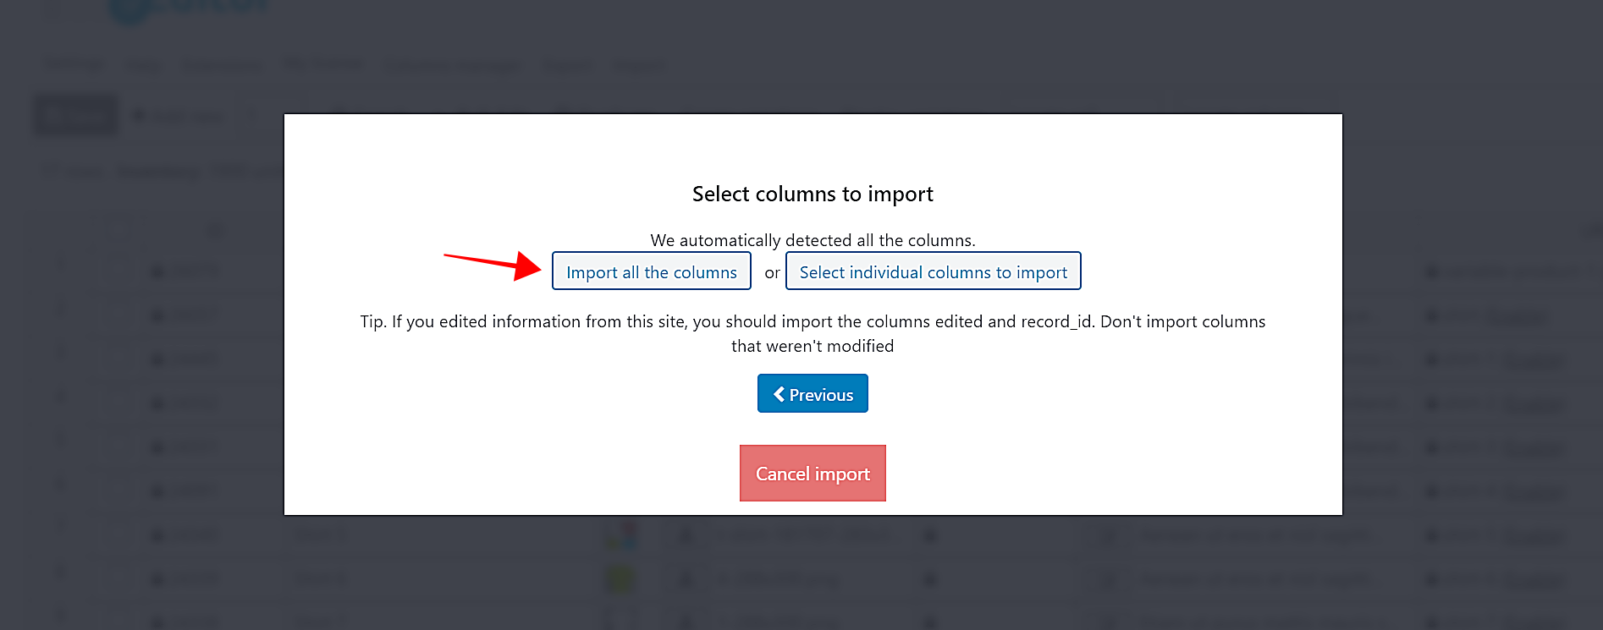The image size is (1603, 630).
Task: Choose Select individual columns to import
Action: pyautogui.click(x=933, y=271)
